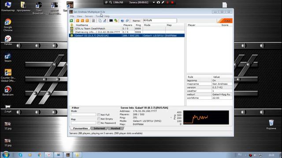The width and height of the screenshot is (282, 158).
Task: Click the blue globe icon in toolbar
Action: coord(122,21)
